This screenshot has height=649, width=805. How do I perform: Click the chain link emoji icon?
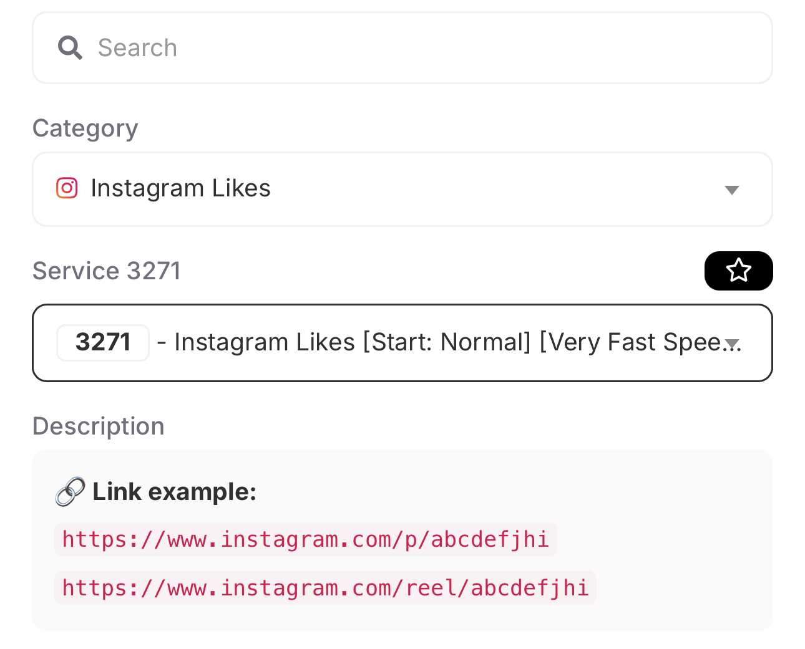point(70,492)
